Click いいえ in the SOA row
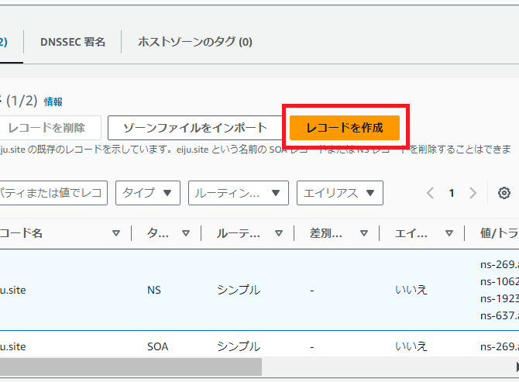The image size is (519, 382). 411,346
